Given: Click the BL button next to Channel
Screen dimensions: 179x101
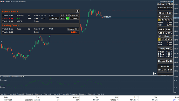Looking at the screenshot, I should pyautogui.click(x=167, y=61).
